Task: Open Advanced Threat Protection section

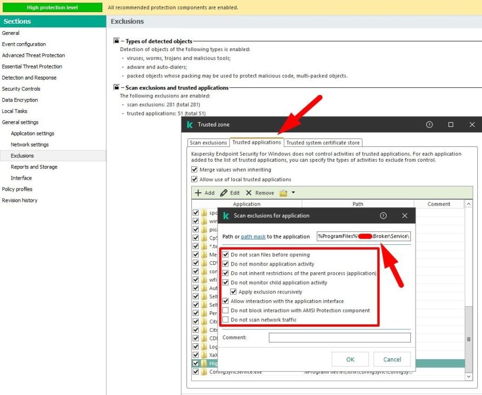Action: tap(33, 55)
